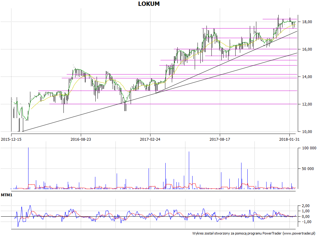Click the 2018-01-31 date label
Viewport: 317px width, 237px height.
tap(289, 139)
